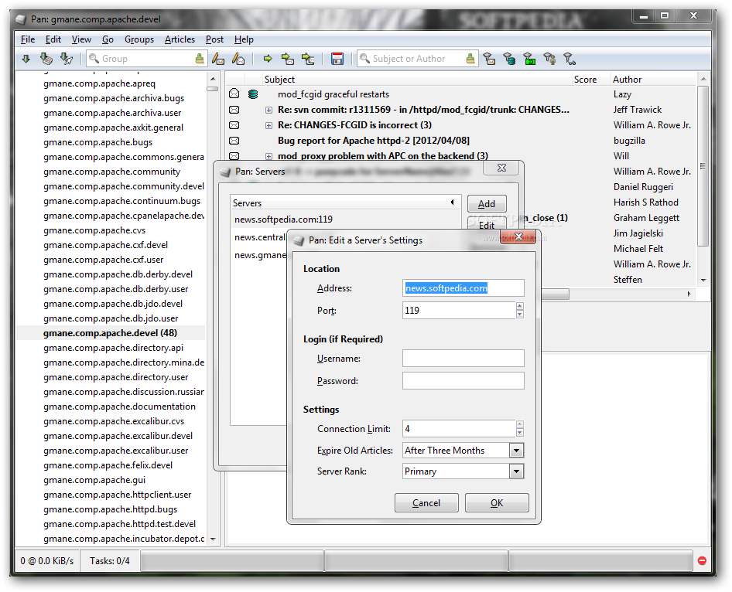The image size is (732, 592).
Task: Click Next Unread Article arrow-envelope icon
Action: point(288,59)
